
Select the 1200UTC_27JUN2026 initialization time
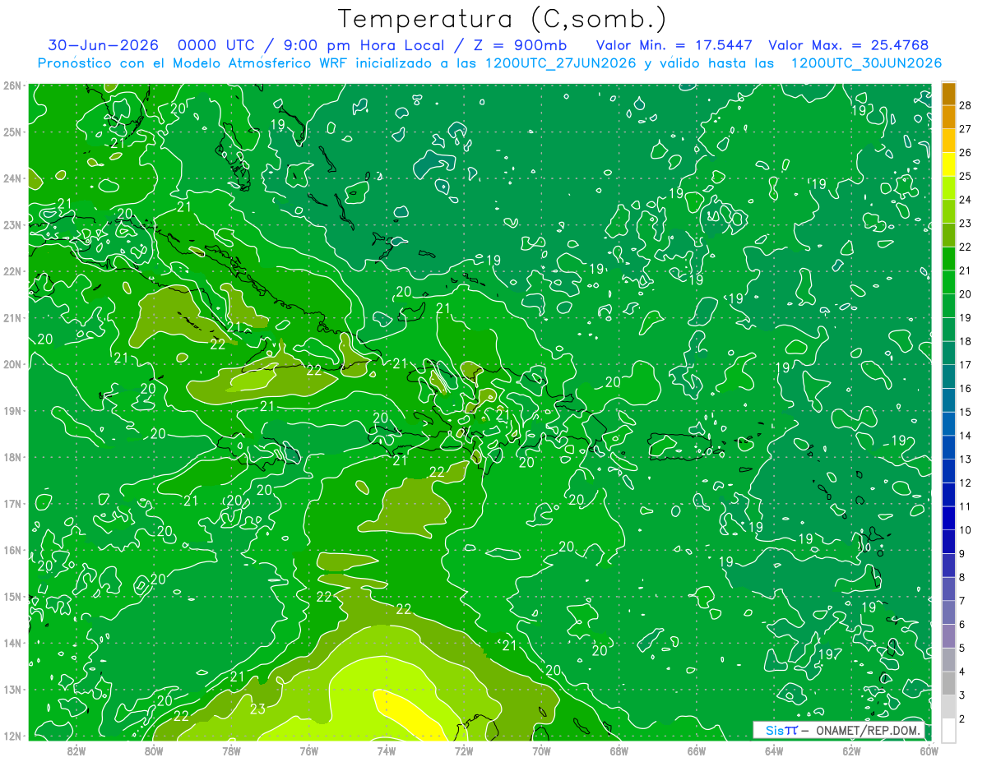pyautogui.click(x=561, y=63)
